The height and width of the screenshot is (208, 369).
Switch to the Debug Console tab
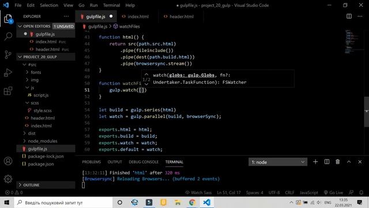tap(144, 162)
